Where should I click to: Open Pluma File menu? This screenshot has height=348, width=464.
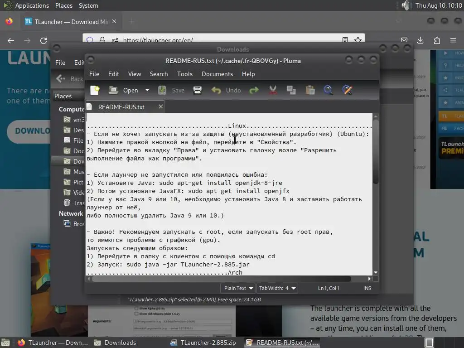pos(94,74)
